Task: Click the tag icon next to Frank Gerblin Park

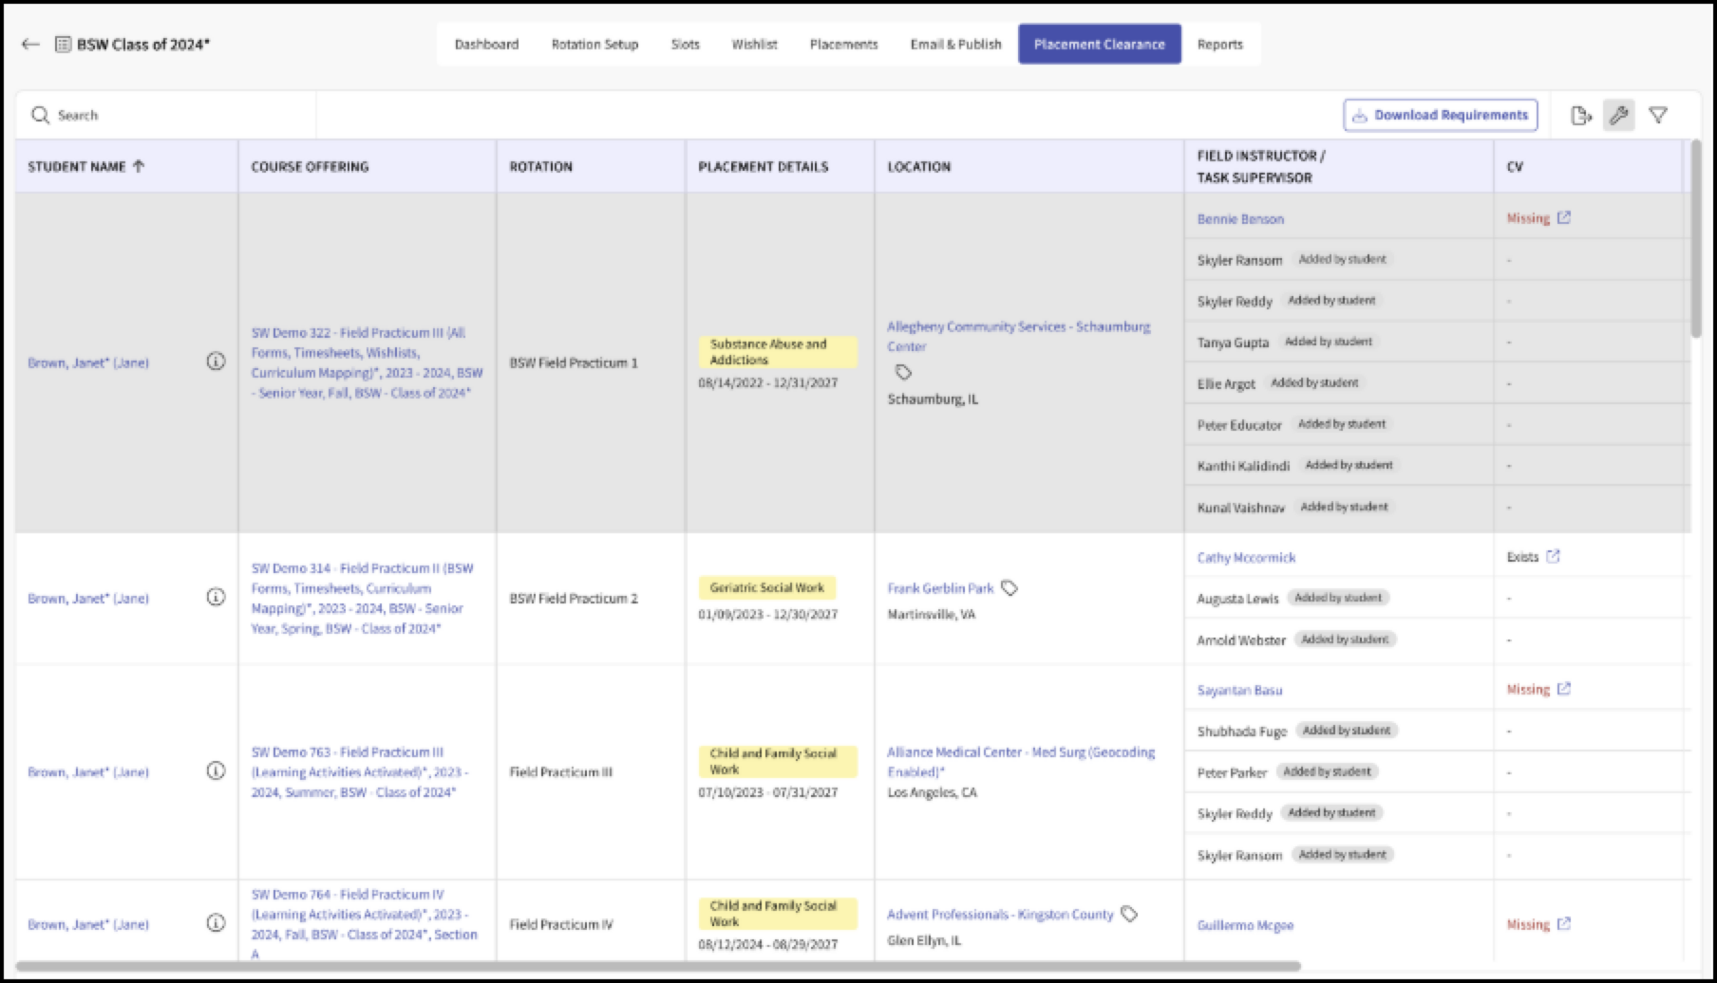Action: (1009, 588)
